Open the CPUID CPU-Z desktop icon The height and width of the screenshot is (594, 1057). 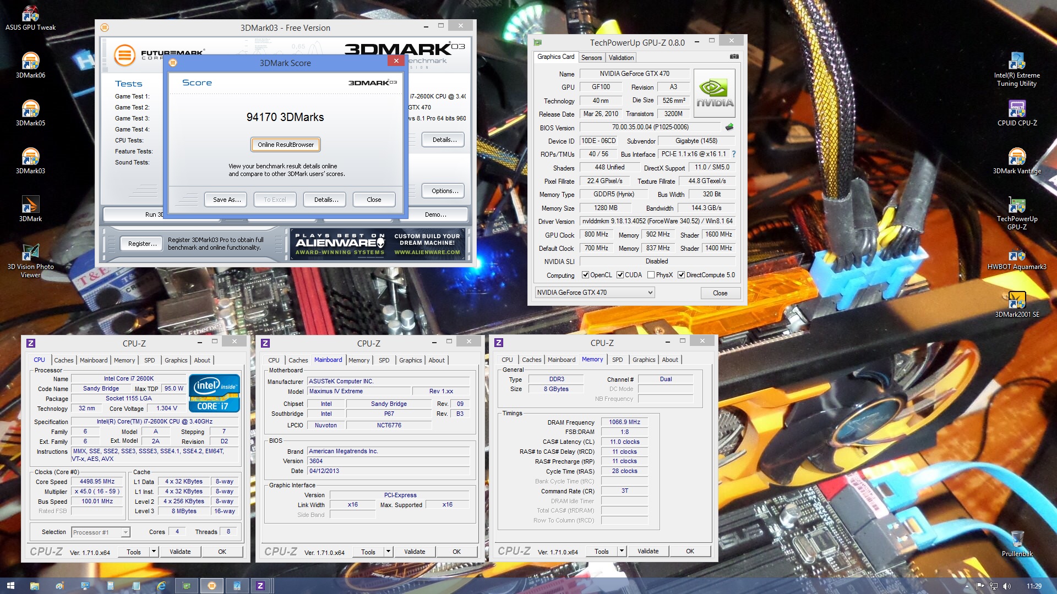pyautogui.click(x=1017, y=113)
